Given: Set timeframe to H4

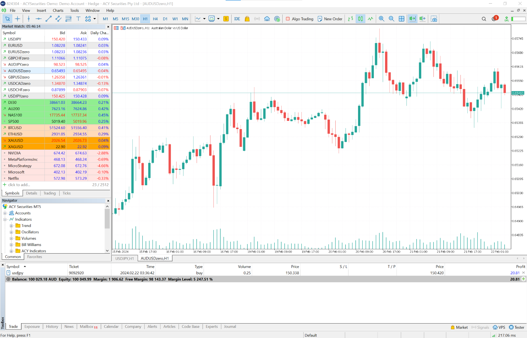Looking at the screenshot, I should tap(155, 19).
